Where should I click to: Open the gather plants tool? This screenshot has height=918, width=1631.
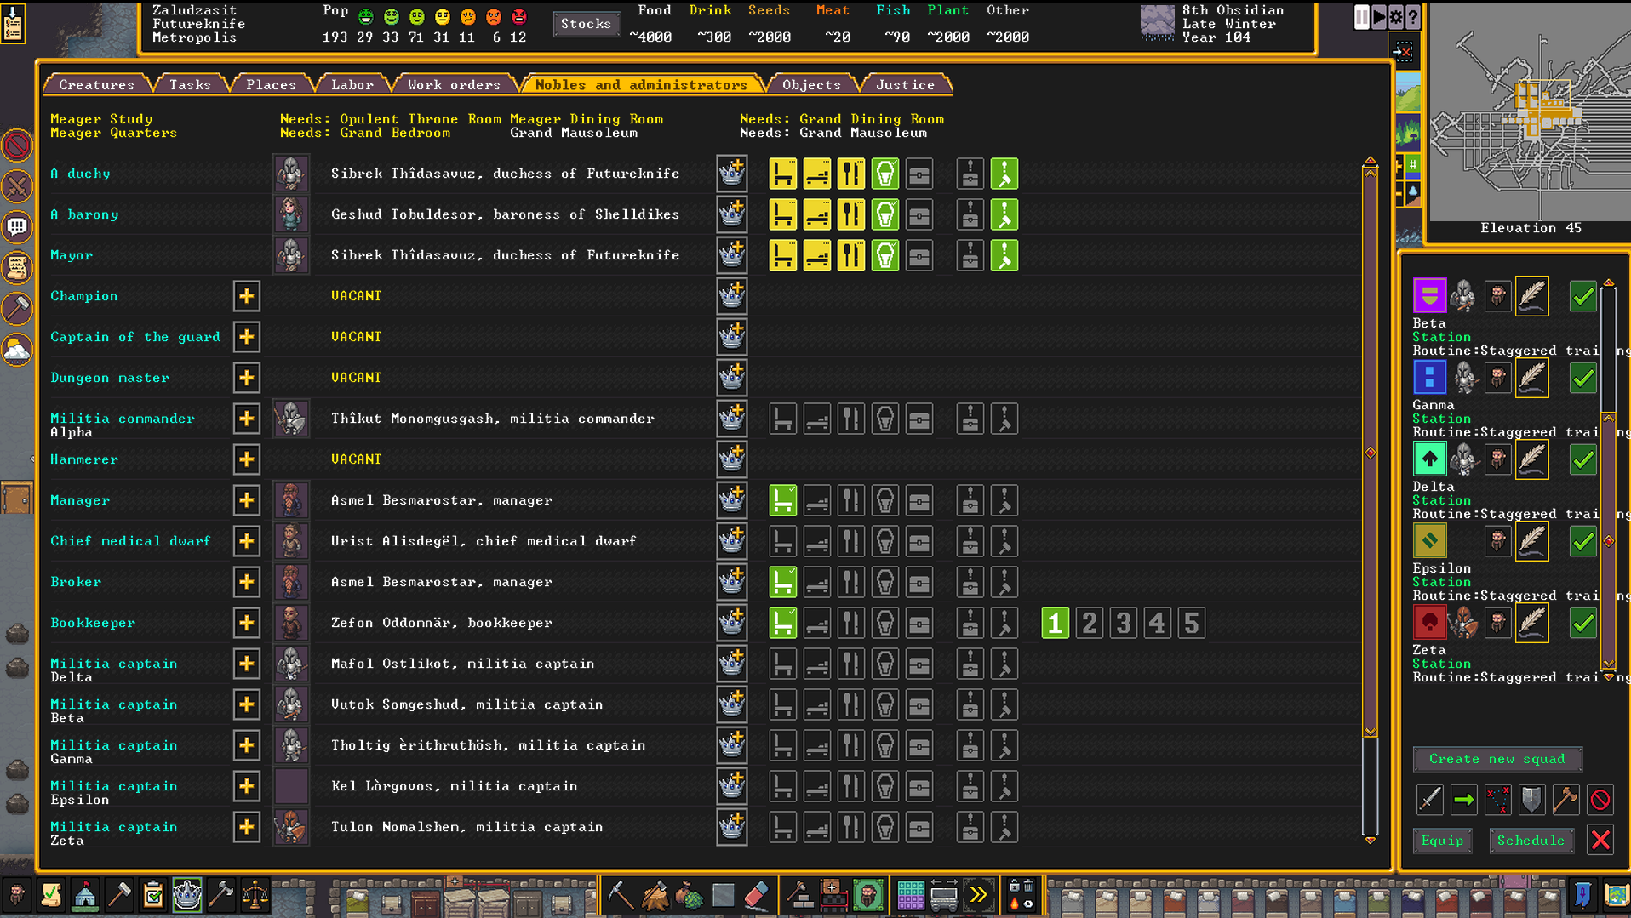click(x=689, y=894)
